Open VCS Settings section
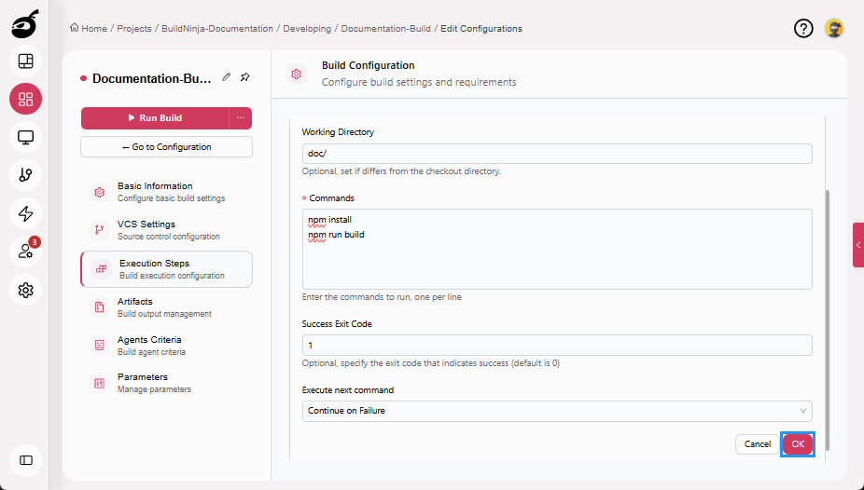Image resolution: width=864 pixels, height=490 pixels. 166,230
